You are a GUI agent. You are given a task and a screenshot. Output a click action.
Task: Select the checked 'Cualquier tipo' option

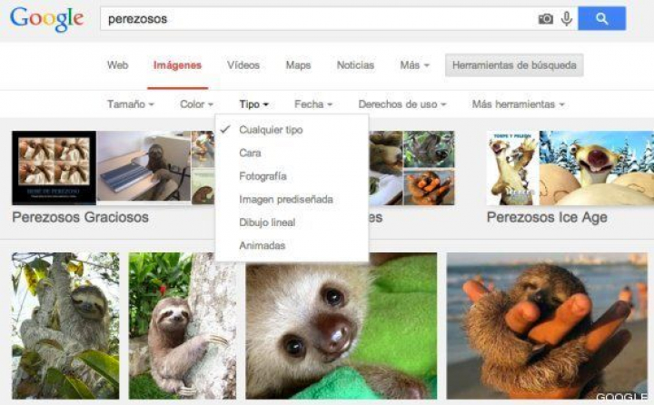(x=271, y=130)
